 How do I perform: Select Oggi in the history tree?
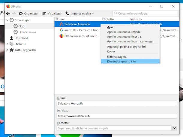[x=22, y=26]
